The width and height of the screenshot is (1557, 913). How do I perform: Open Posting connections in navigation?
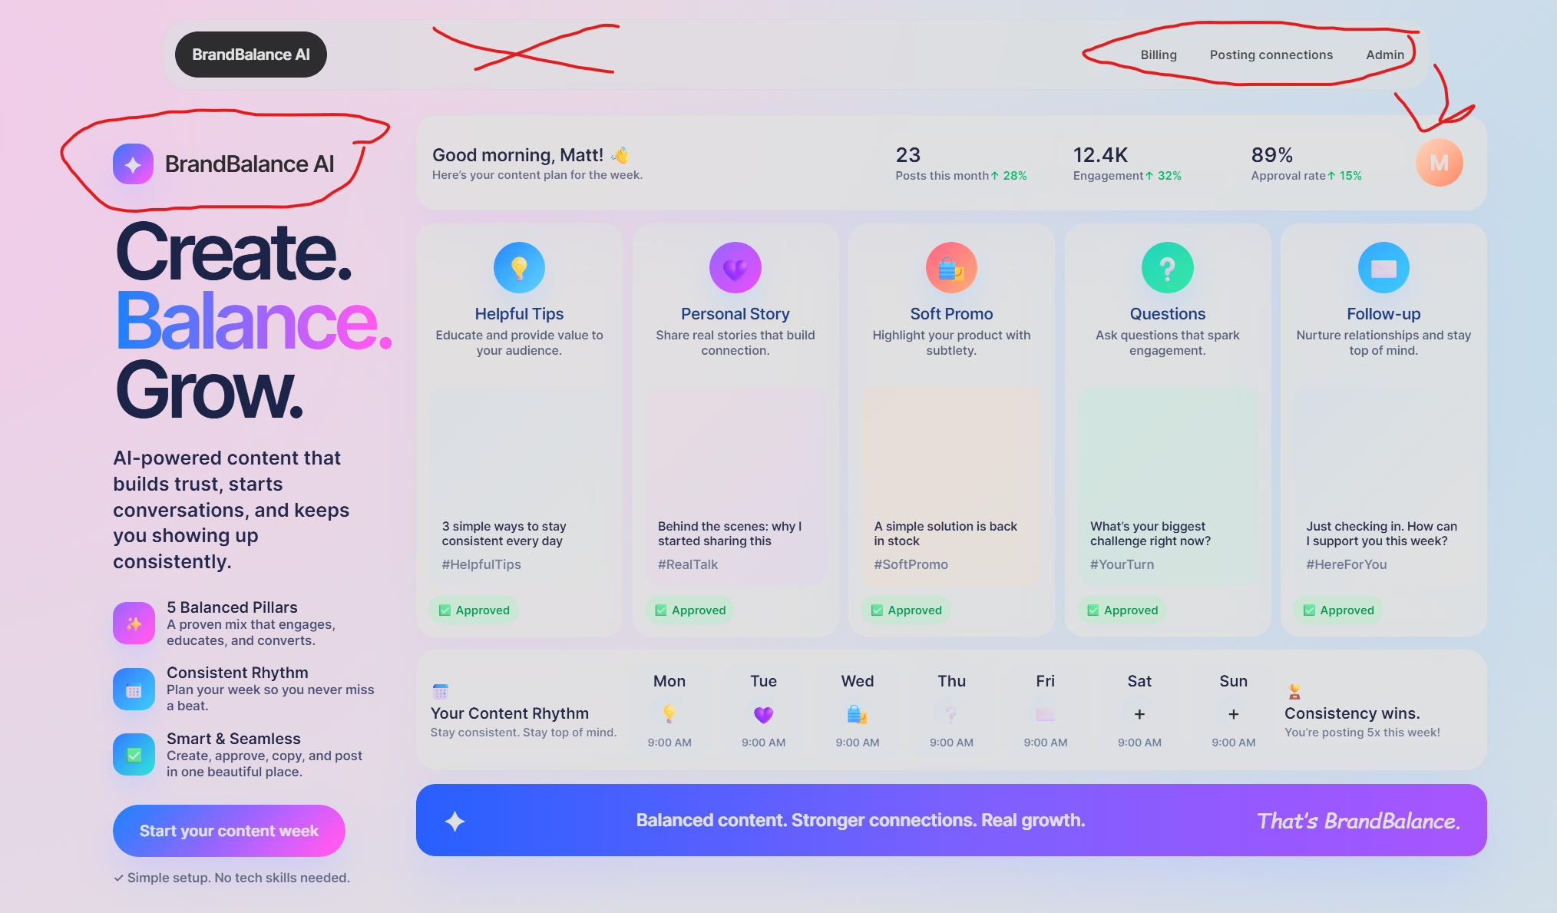point(1271,55)
